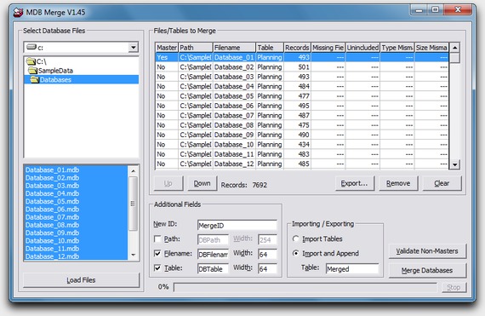Click the disabled DBPath input field

(x=213, y=240)
